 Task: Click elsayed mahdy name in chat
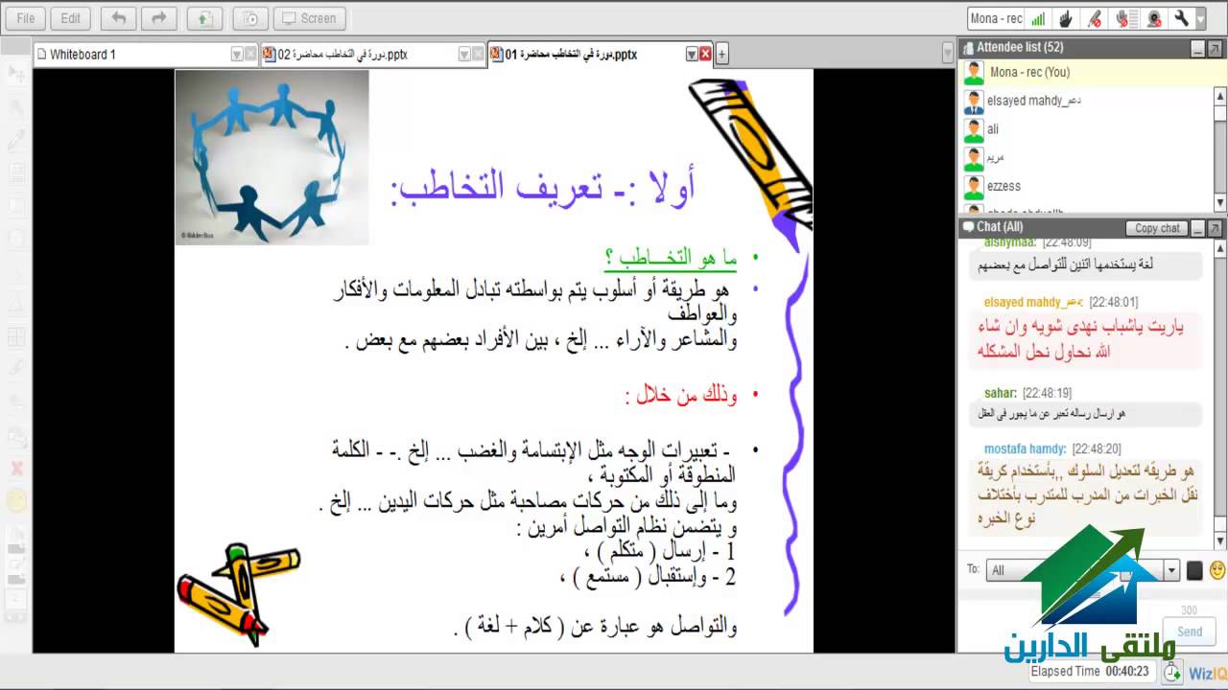tap(1034, 302)
